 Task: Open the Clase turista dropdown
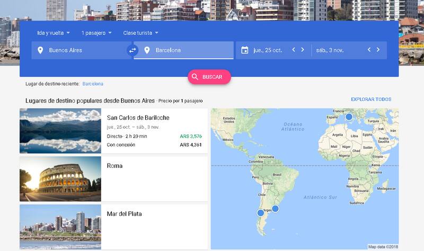[141, 33]
